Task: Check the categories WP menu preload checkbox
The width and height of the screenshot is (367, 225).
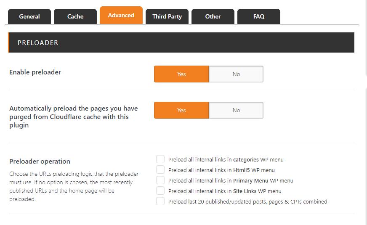Action: 160,159
